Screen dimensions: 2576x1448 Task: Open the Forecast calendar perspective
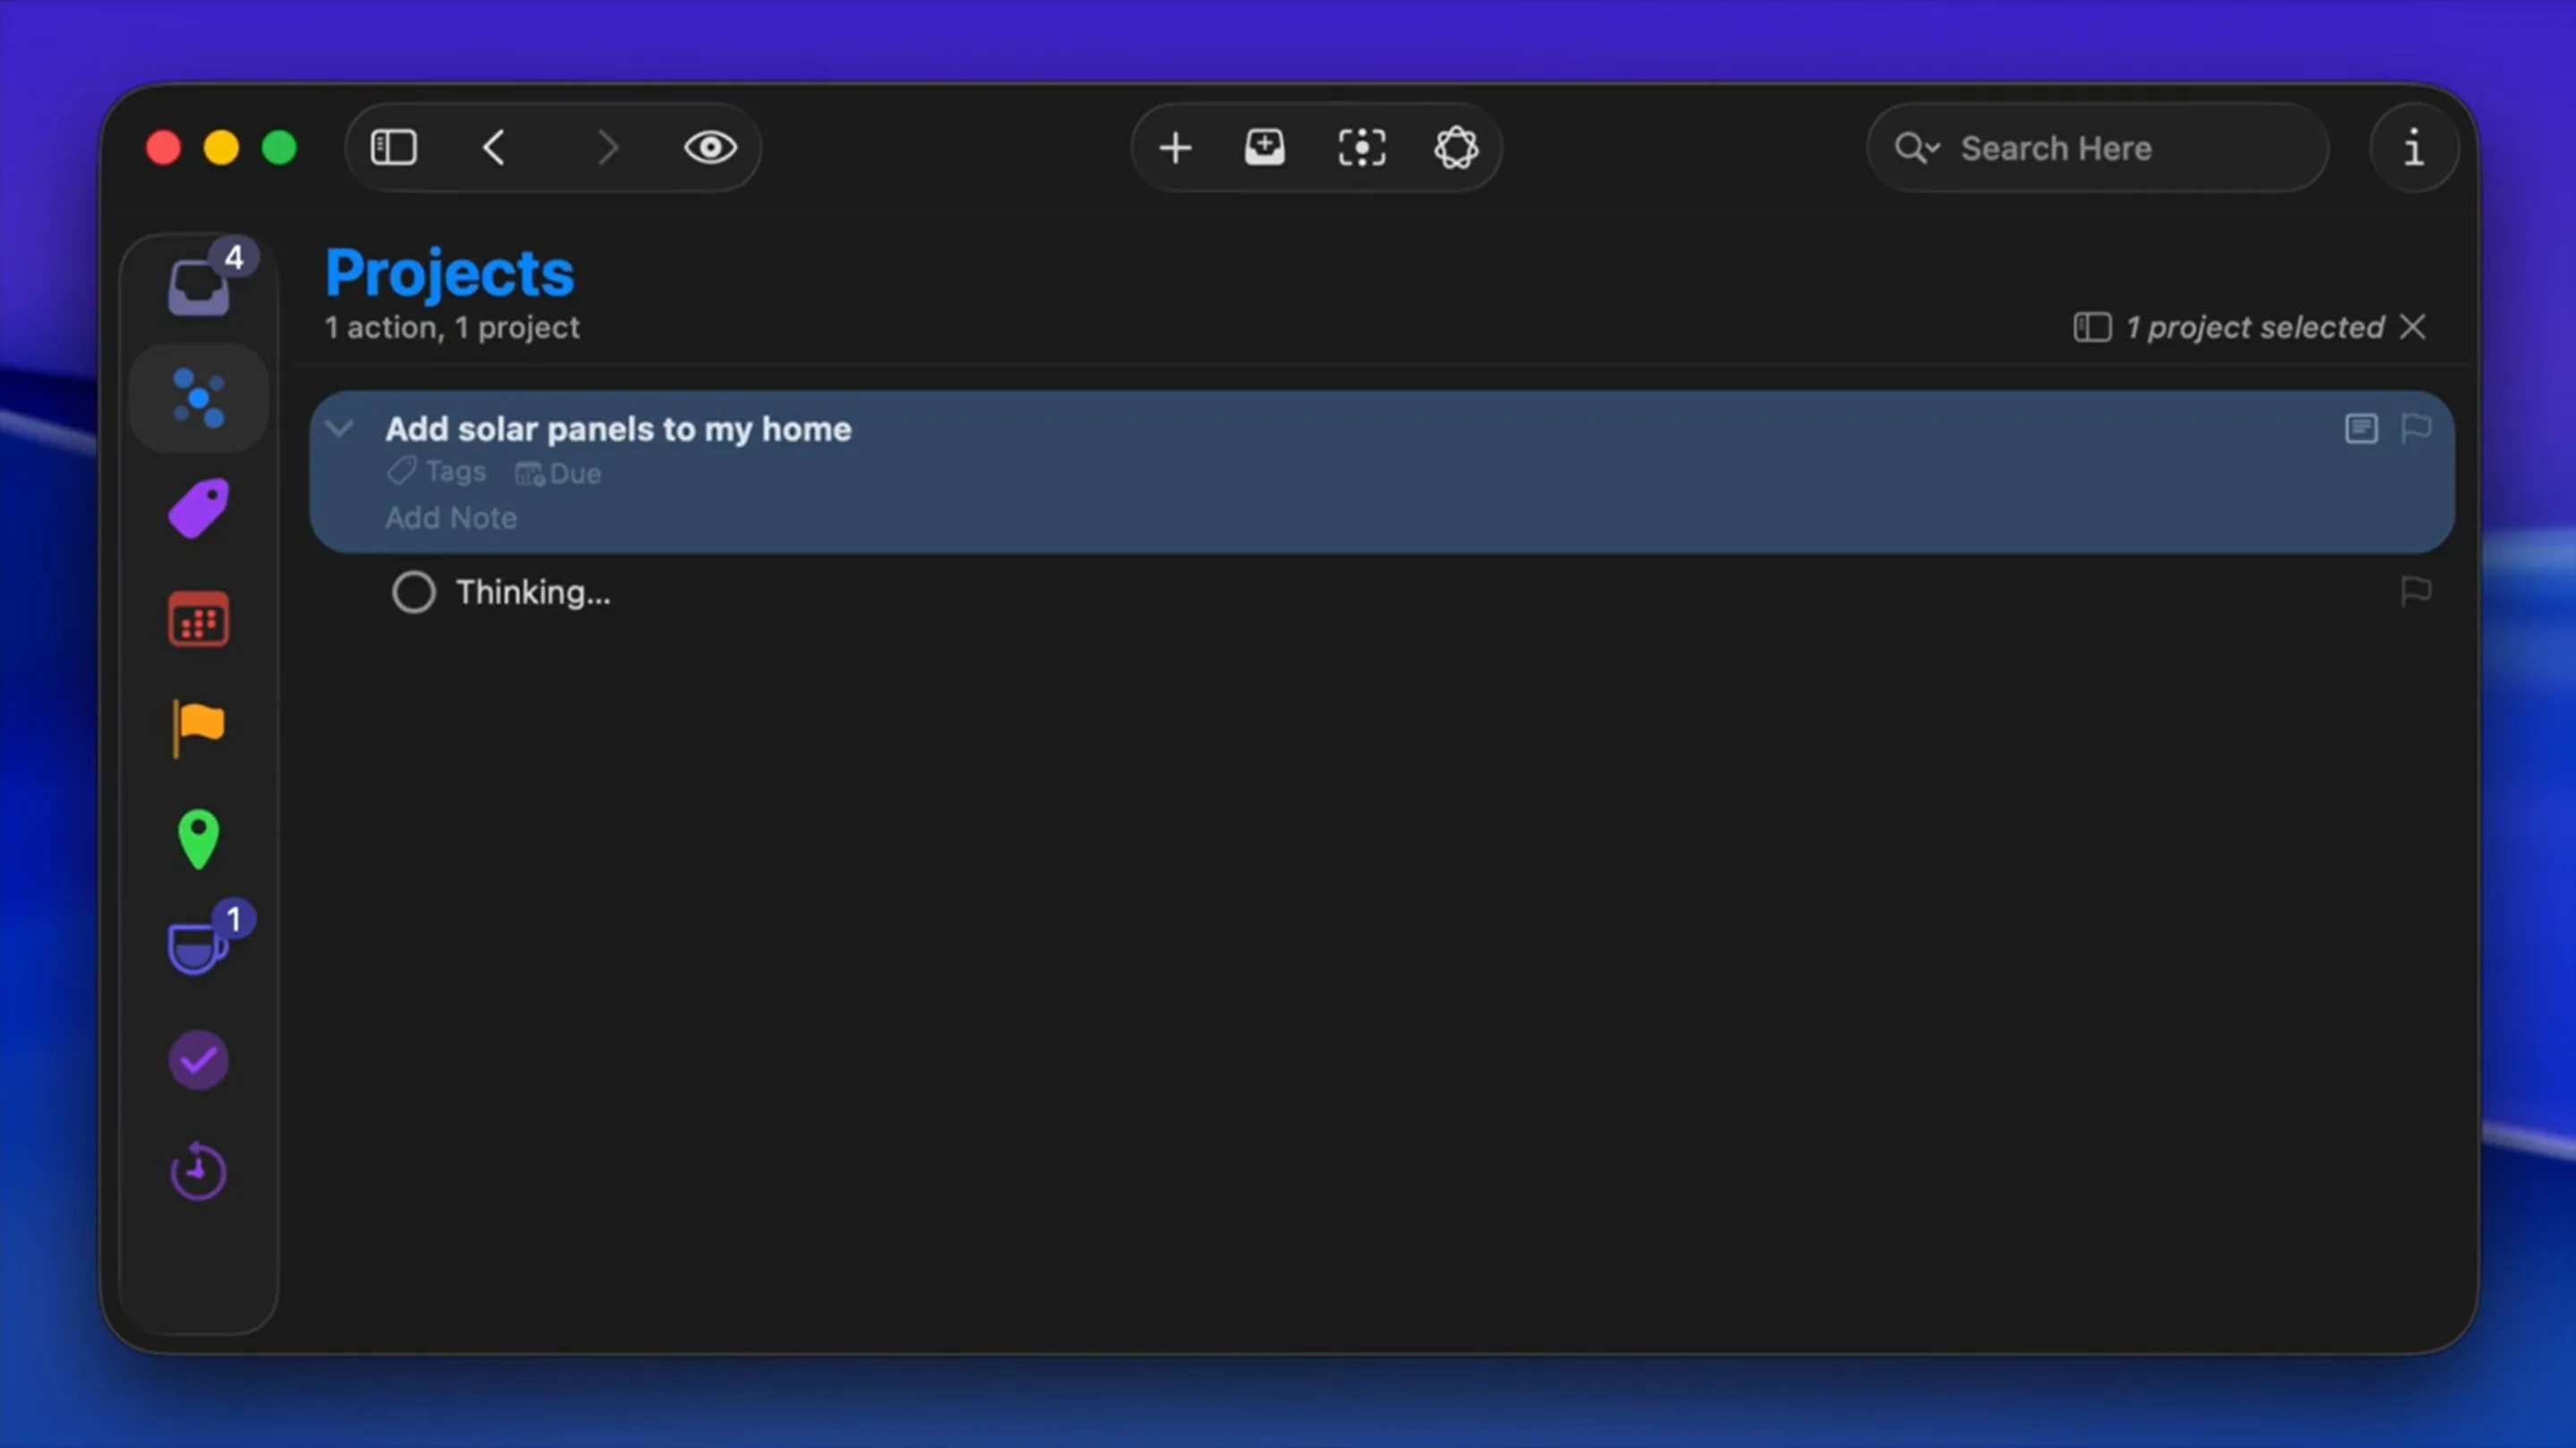click(x=199, y=619)
